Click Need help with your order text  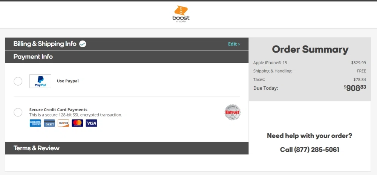(310, 136)
